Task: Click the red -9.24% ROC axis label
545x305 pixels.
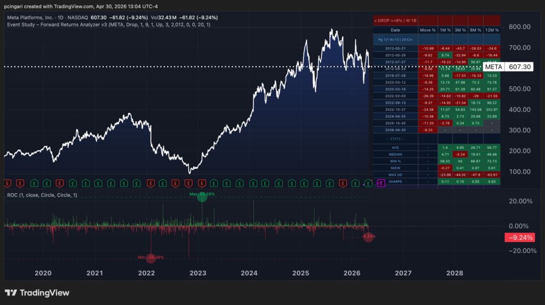Action: pyautogui.click(x=519, y=238)
